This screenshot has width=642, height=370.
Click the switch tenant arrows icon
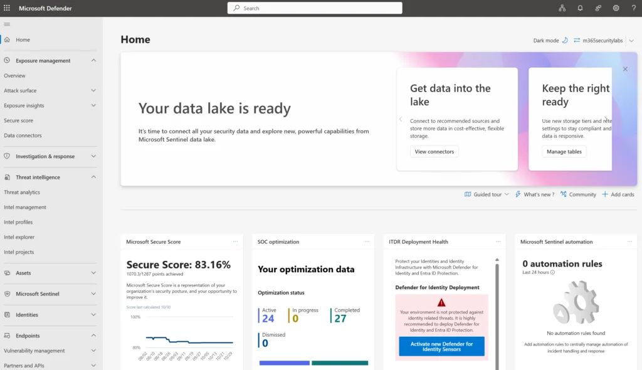coord(577,40)
